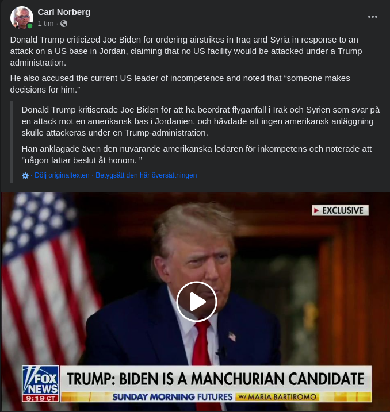Click the Carl Norberg author name
The height and width of the screenshot is (412, 390).
[64, 12]
